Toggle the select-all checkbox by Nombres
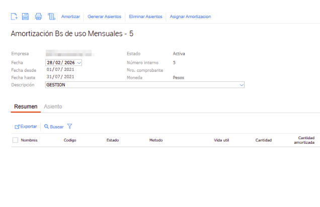Viewport: 320px width, 207px height. coord(15,140)
